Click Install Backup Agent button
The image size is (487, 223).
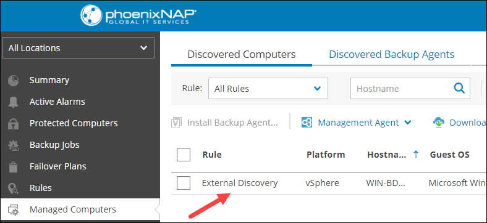click(x=224, y=123)
